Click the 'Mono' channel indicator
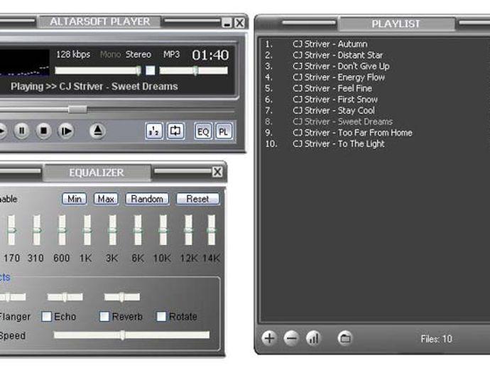Screen dimensions: 490x368 (110, 55)
